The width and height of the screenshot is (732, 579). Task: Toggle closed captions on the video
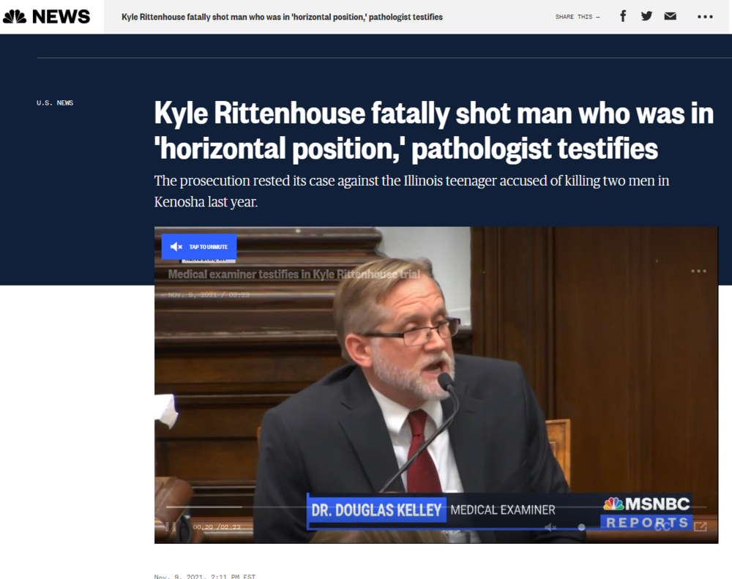point(663,527)
